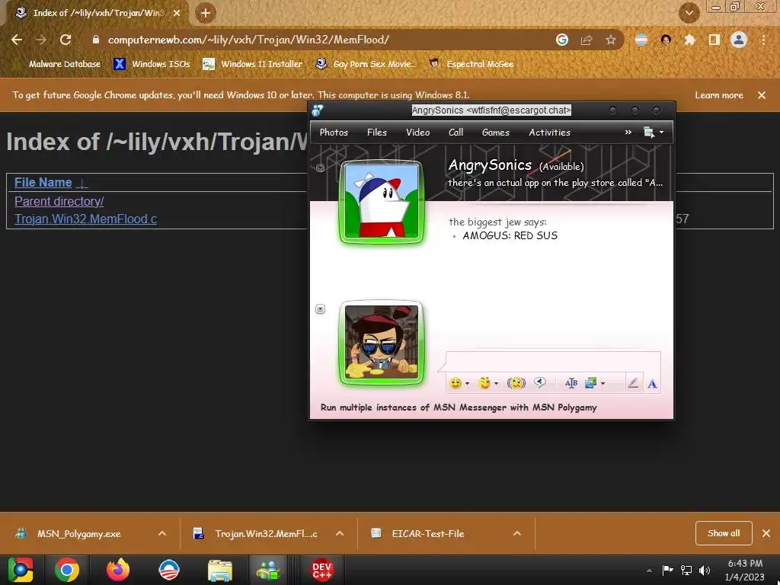Show hidden system tray icons
The width and height of the screenshot is (780, 585).
point(649,571)
